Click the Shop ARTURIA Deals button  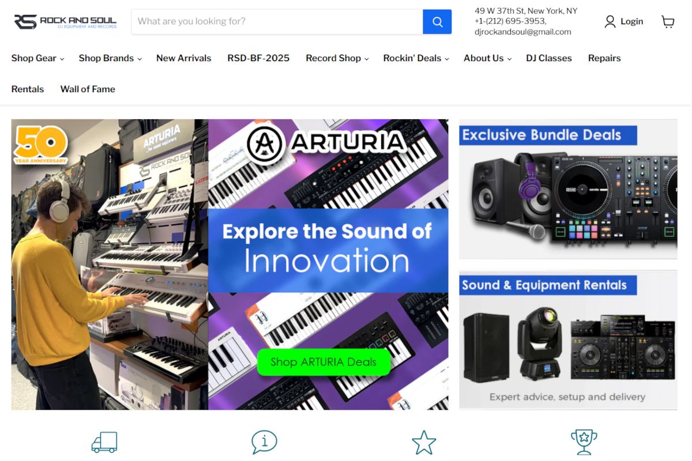[324, 362]
